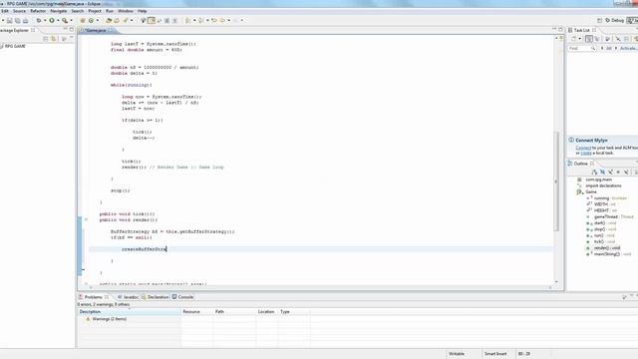Open the Run menu
The width and height of the screenshot is (638, 359).
(110, 11)
